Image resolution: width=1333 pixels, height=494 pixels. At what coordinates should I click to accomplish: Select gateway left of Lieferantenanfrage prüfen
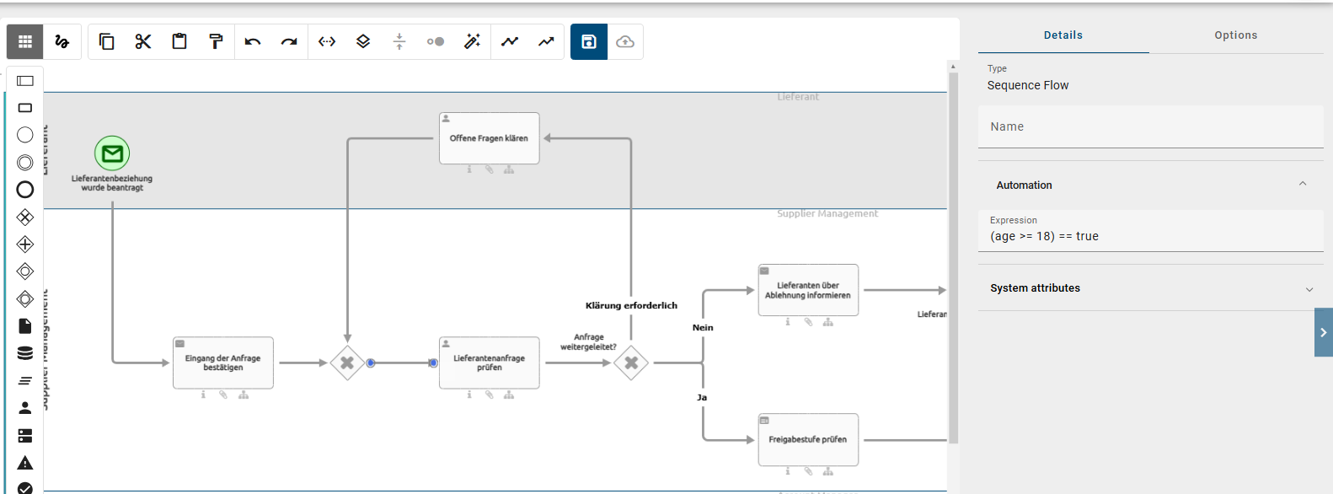point(347,363)
